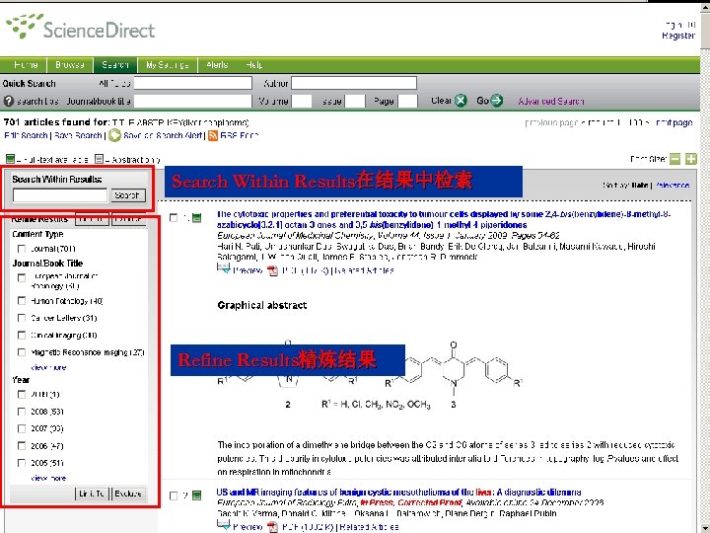Increase font size with plus icon
The width and height of the screenshot is (710, 533).
(x=690, y=159)
